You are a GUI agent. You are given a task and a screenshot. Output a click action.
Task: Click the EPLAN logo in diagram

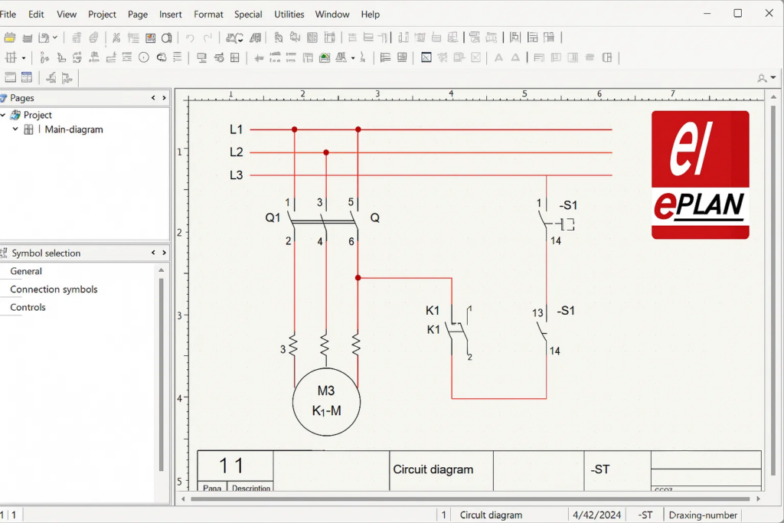click(x=700, y=175)
